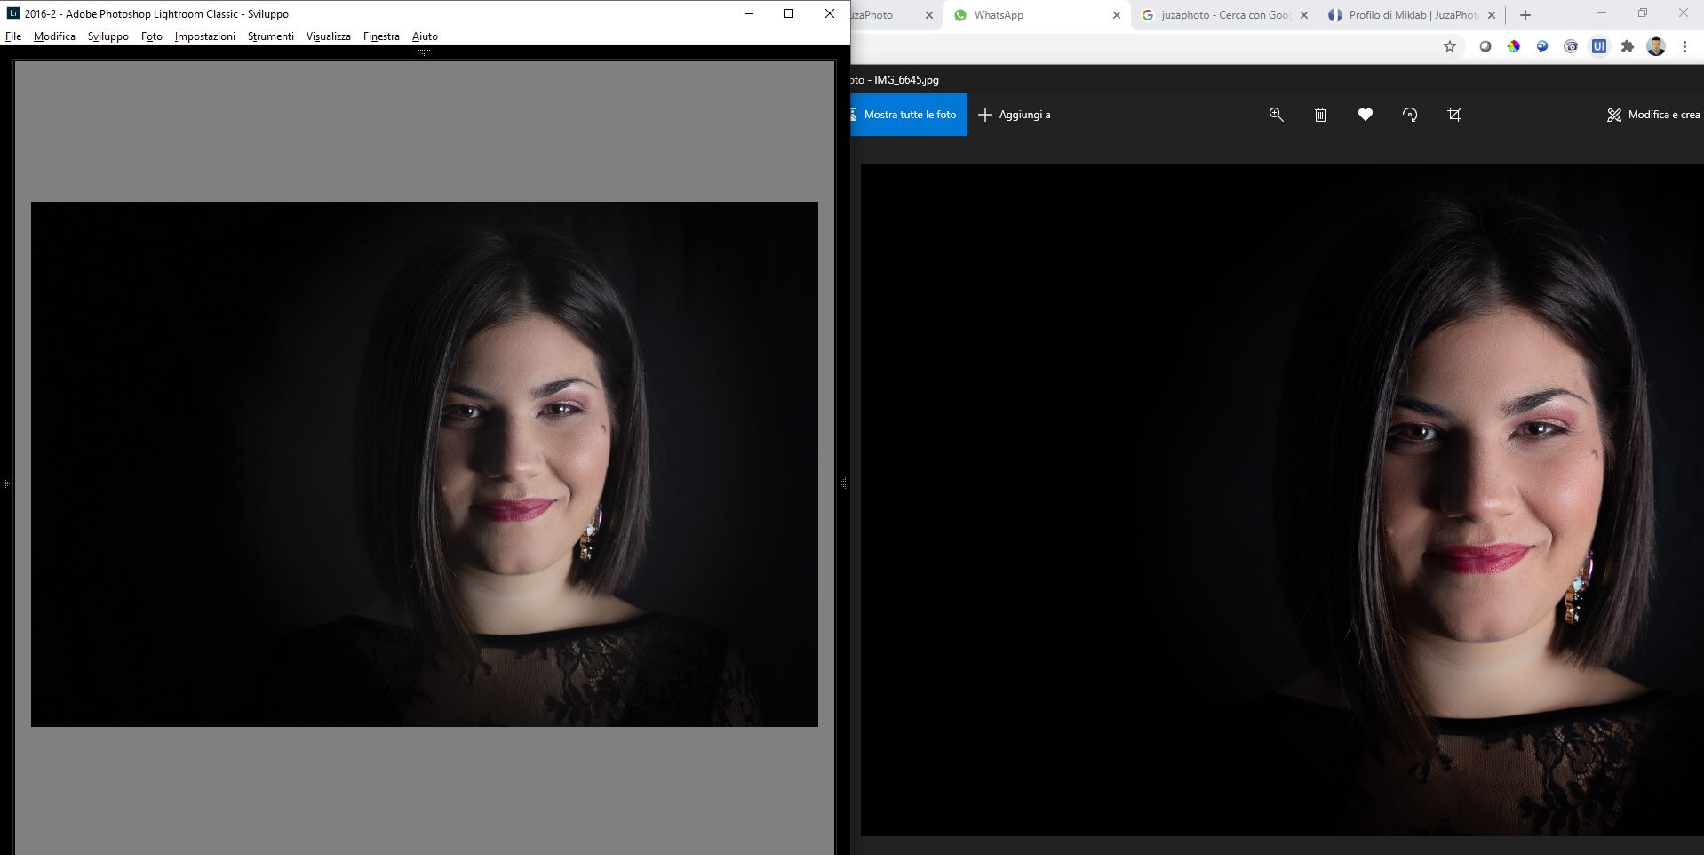Open Chrome's three-dot menu

click(x=1684, y=47)
